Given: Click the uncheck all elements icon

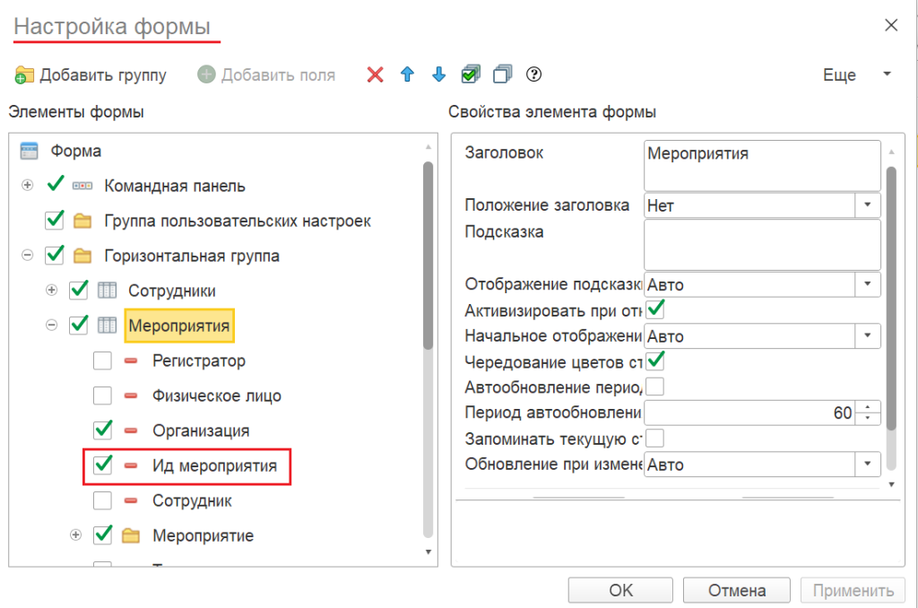Looking at the screenshot, I should click(x=502, y=74).
